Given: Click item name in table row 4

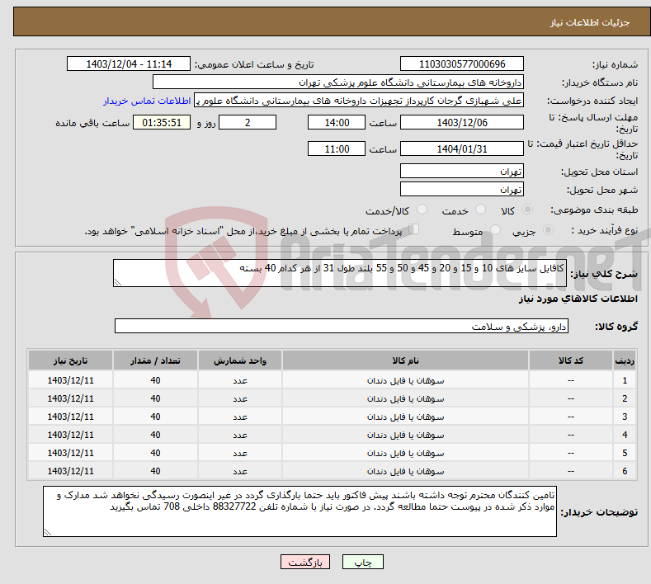Looking at the screenshot, I should tap(405, 435).
